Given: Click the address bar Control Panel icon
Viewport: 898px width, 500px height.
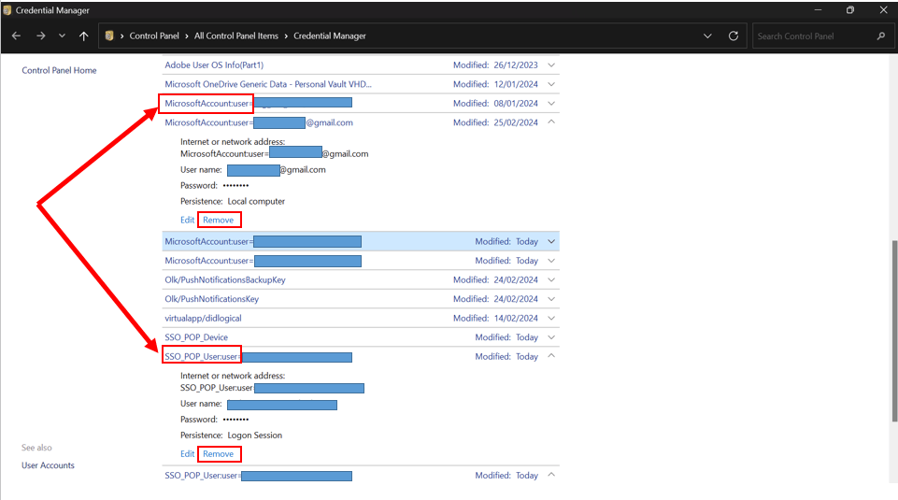Looking at the screenshot, I should pos(109,36).
